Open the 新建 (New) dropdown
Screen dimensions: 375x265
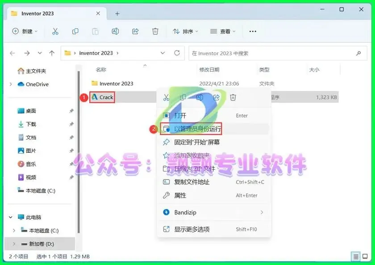[25, 31]
